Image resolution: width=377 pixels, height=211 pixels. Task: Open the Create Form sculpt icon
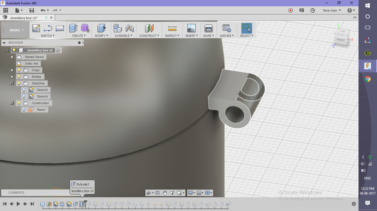pyautogui.click(x=85, y=28)
